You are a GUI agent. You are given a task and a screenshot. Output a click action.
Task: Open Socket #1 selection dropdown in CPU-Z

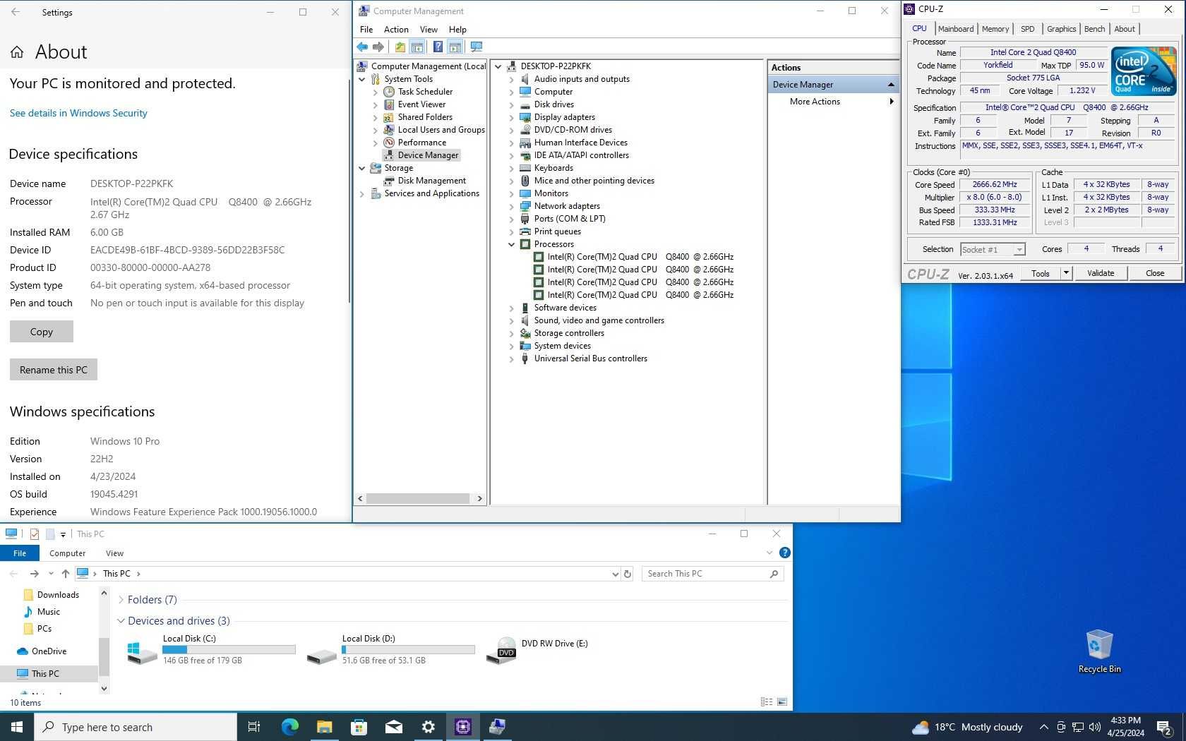click(1019, 250)
